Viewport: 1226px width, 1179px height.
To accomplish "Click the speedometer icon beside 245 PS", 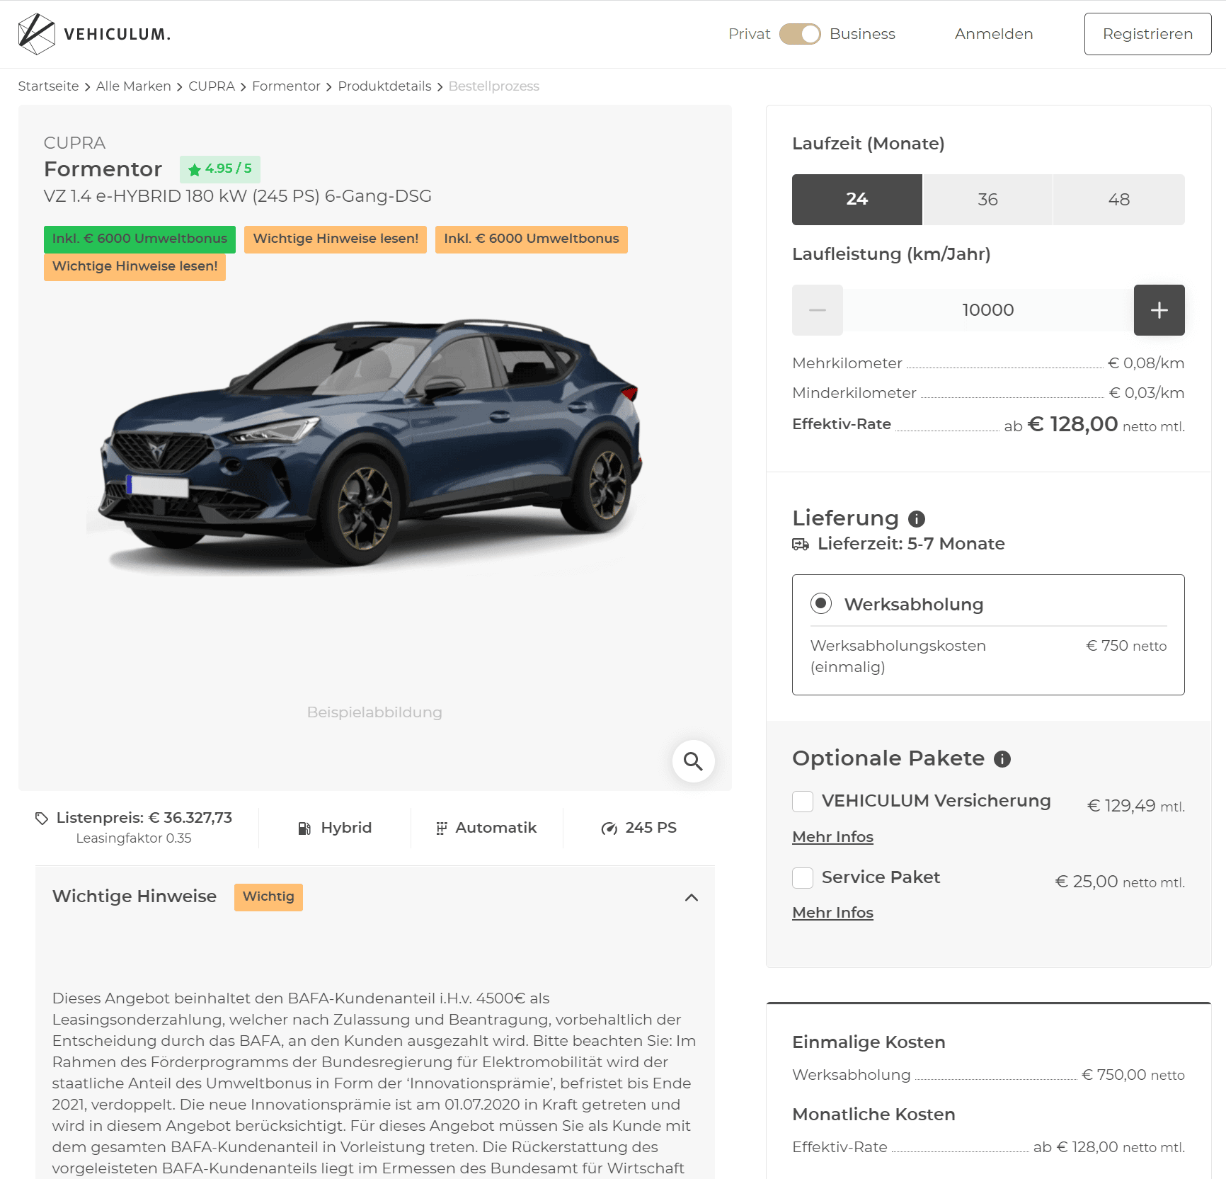I will pos(609,828).
